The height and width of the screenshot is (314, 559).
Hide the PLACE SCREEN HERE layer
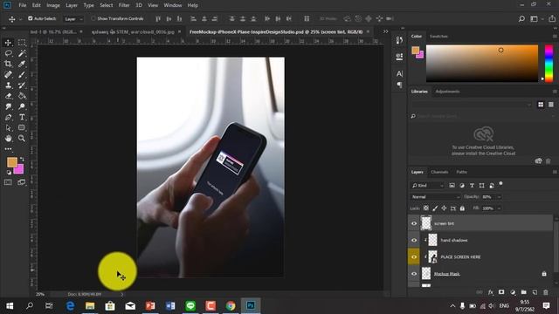click(414, 257)
